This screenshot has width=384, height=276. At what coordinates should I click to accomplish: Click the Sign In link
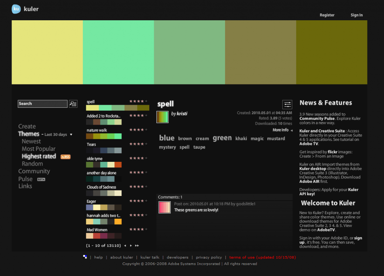[357, 15]
